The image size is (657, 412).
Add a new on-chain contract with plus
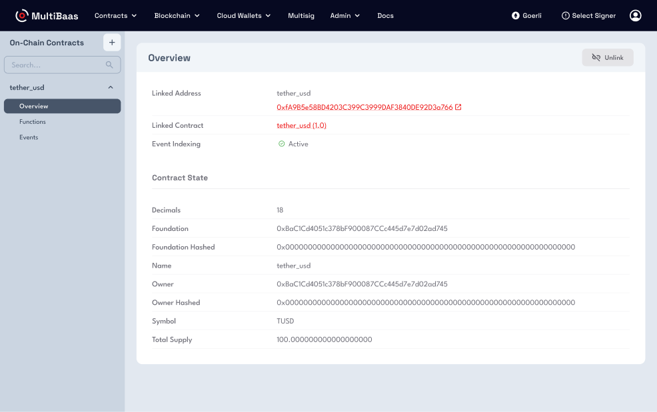tap(112, 43)
